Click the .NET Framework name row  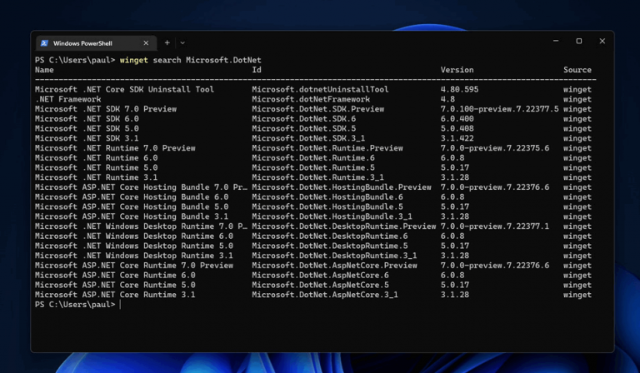click(x=67, y=99)
